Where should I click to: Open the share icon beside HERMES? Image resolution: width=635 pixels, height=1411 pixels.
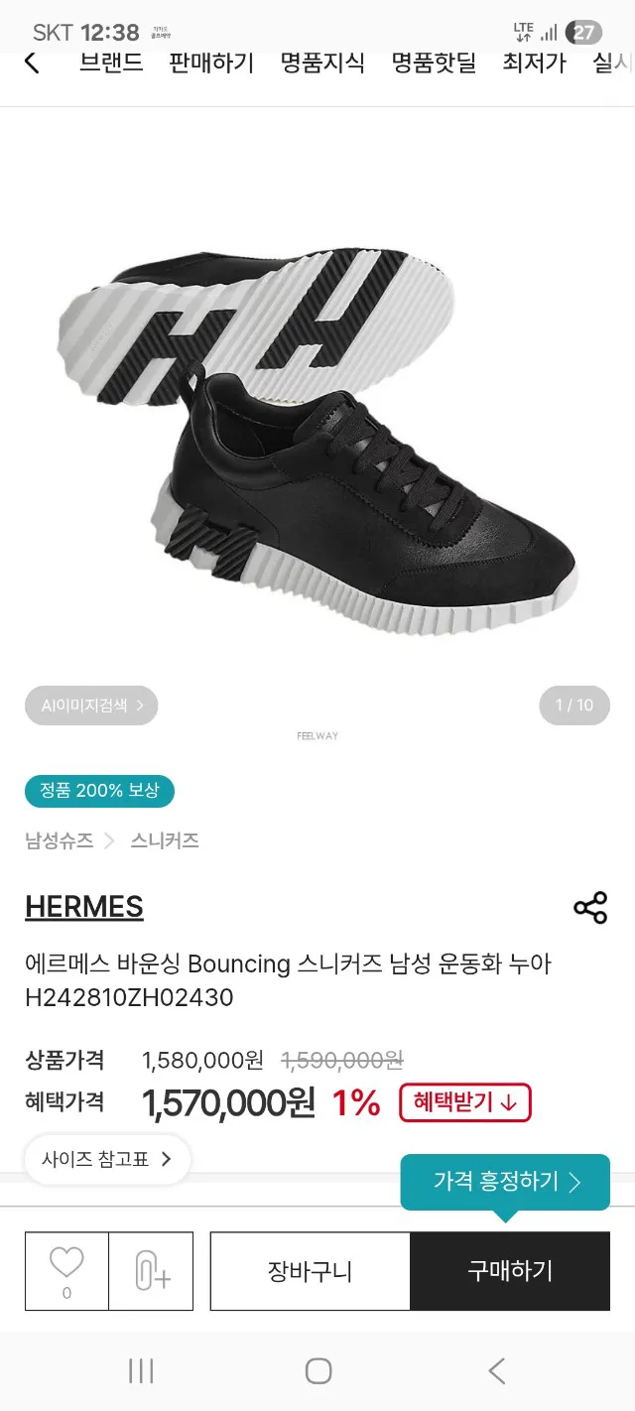(590, 908)
